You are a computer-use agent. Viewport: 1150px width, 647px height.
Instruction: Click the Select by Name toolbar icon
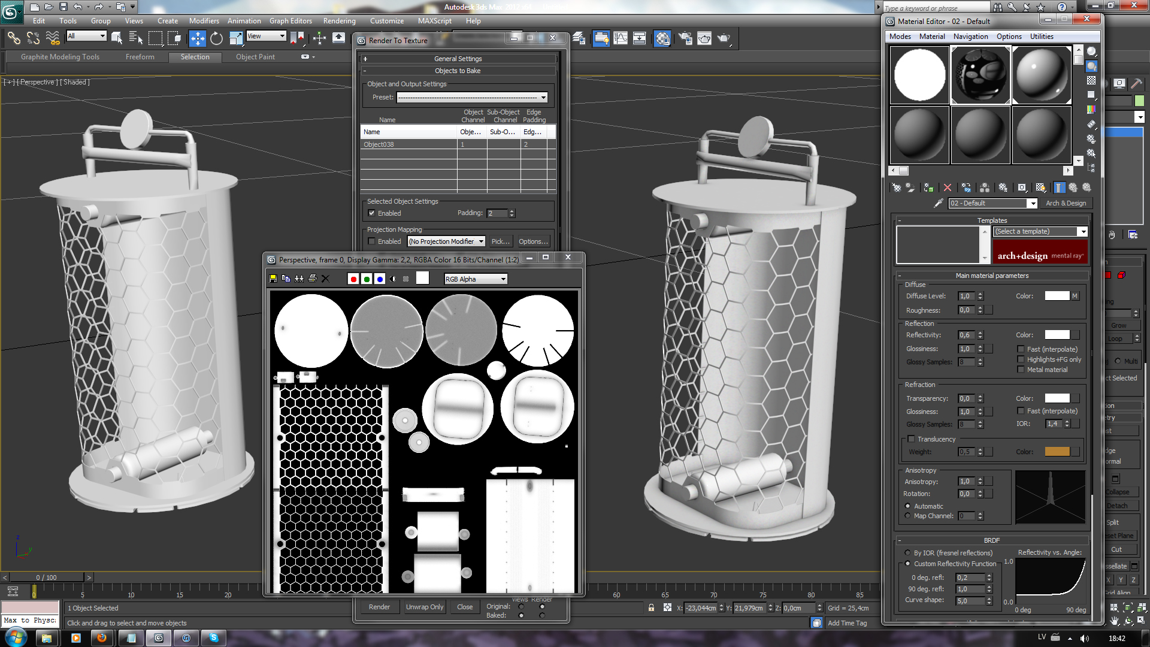(136, 38)
